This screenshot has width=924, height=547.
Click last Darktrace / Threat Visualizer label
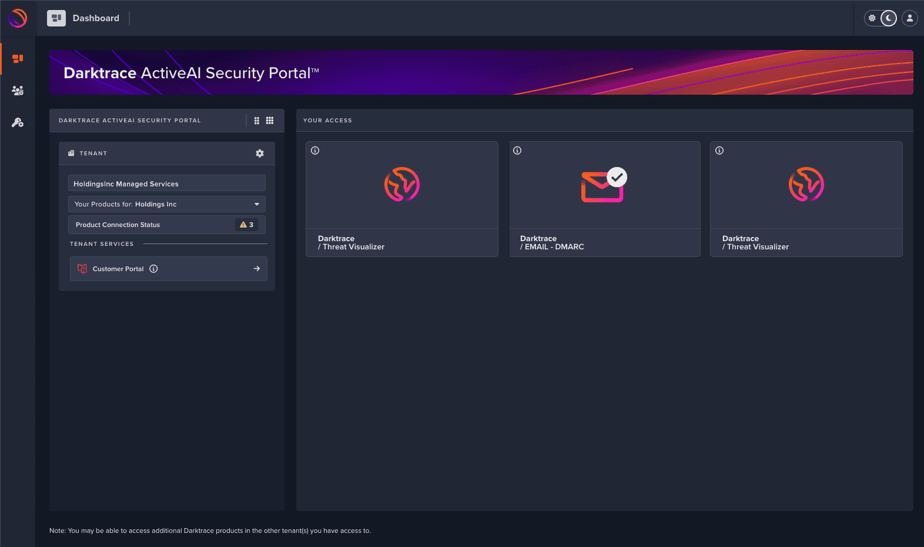tap(755, 243)
